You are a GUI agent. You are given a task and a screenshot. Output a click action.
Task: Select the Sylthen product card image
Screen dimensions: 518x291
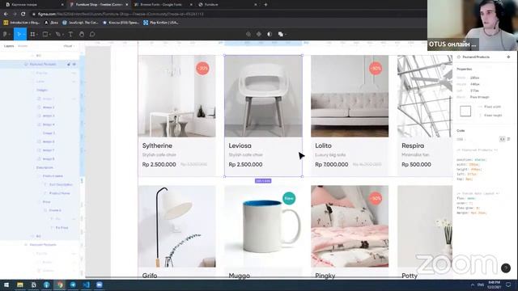pos(176,96)
